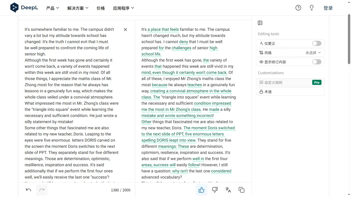Clear source text with the X icon
This screenshot has width=351, height=197.
[125, 29]
